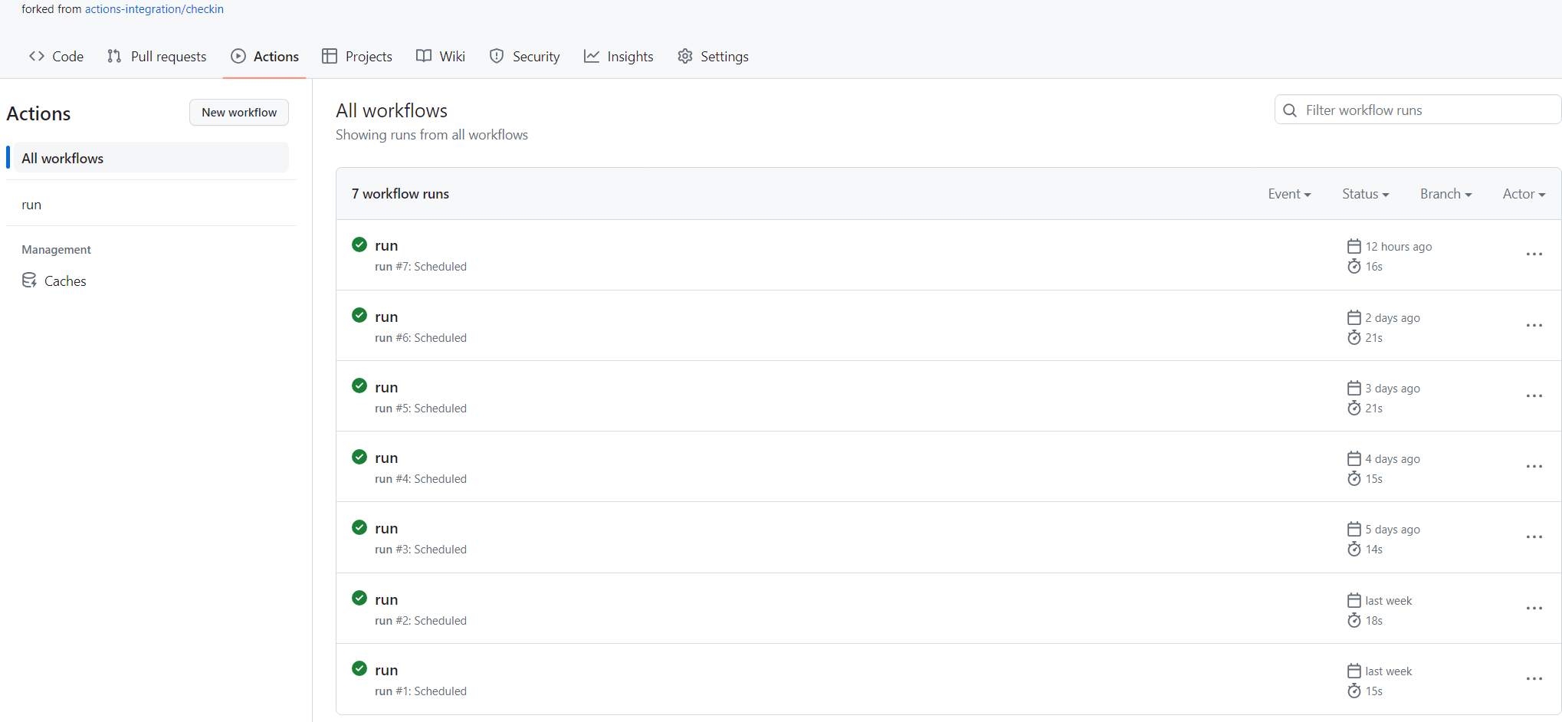Click the Wiki book icon

click(422, 56)
